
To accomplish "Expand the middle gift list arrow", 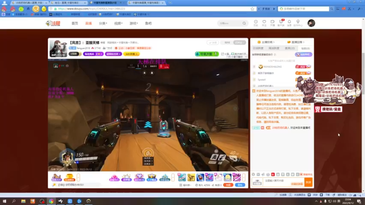I will click(173, 178).
